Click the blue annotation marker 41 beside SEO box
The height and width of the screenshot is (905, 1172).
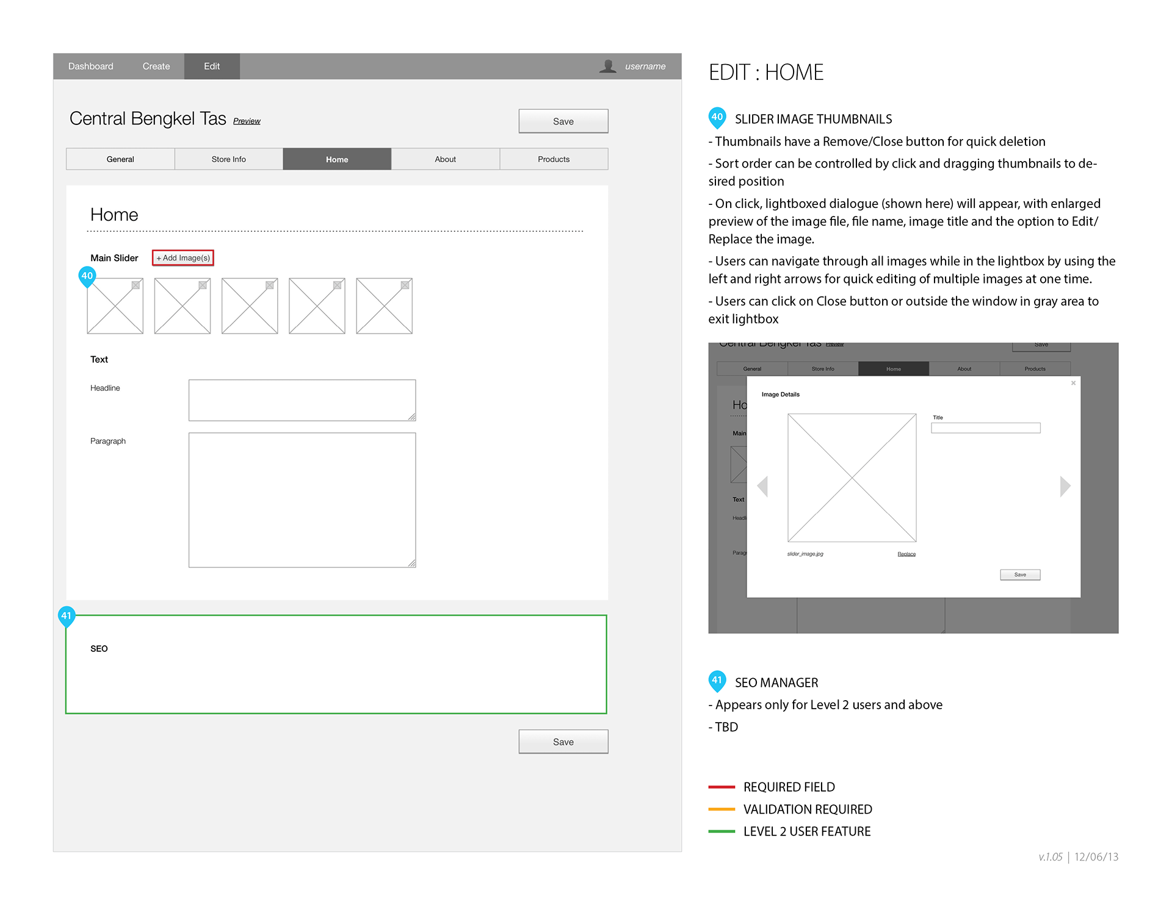67,617
